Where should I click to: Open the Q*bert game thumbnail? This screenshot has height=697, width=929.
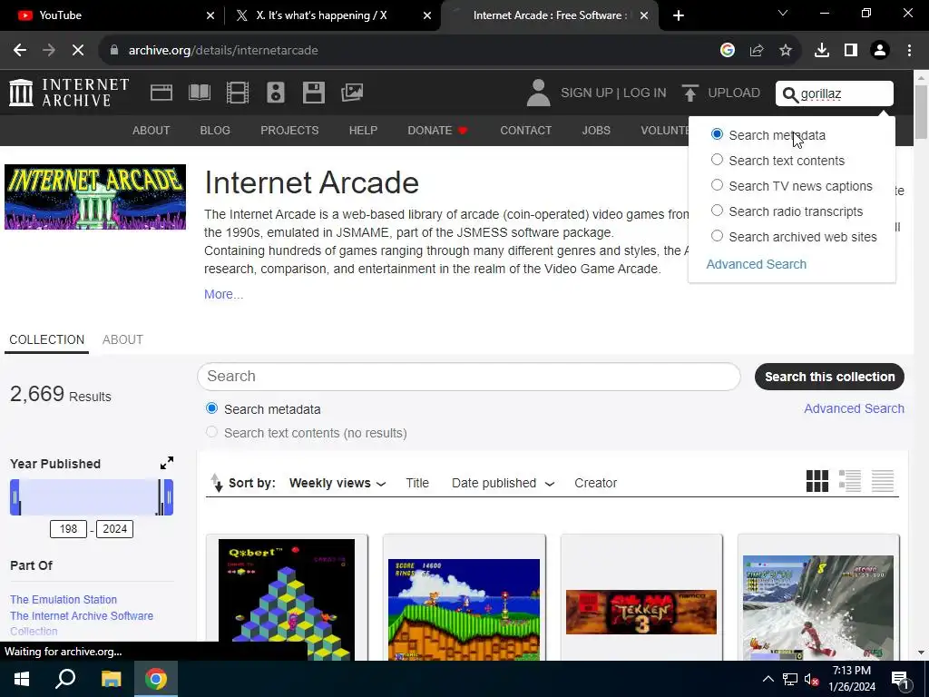pyautogui.click(x=287, y=599)
